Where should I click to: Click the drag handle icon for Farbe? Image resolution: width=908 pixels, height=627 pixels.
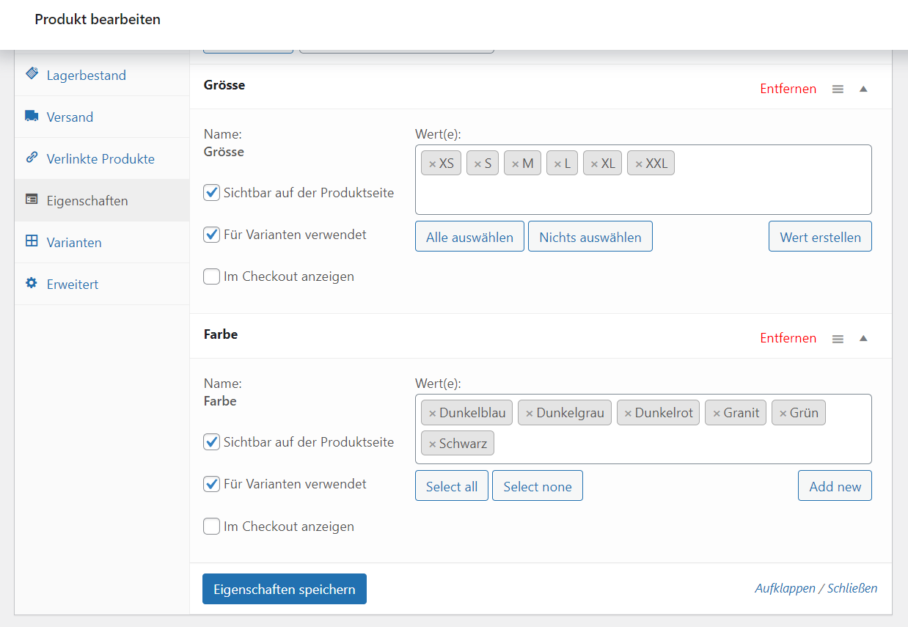click(x=838, y=339)
